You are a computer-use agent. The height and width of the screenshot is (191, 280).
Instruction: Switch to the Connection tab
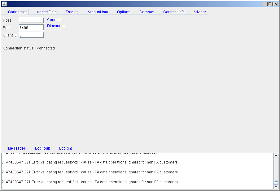[x=18, y=12]
